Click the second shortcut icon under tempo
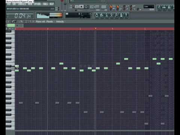The image size is (180, 135). pos(102,15)
